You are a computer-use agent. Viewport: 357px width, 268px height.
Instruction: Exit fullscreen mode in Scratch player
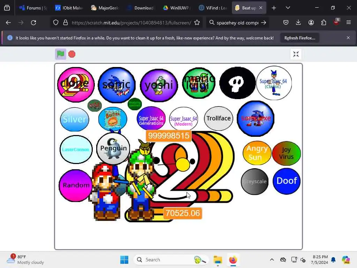click(296, 54)
